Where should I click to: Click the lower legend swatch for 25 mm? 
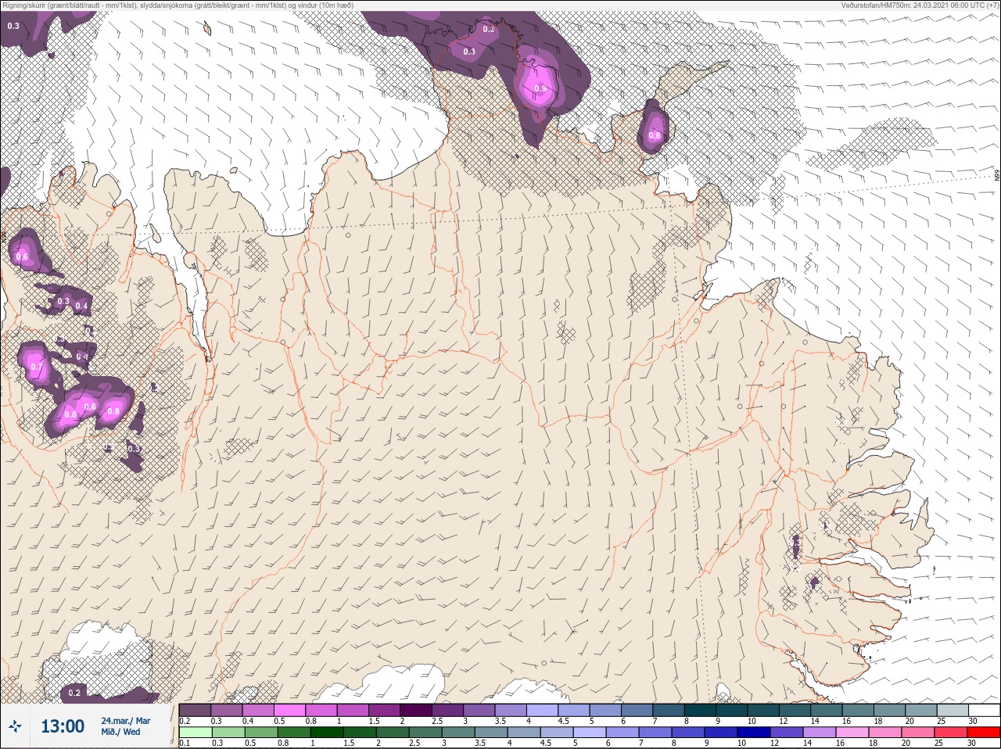coord(951,733)
